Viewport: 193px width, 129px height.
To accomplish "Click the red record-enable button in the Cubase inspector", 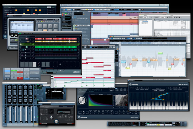I will [x=62, y=15].
